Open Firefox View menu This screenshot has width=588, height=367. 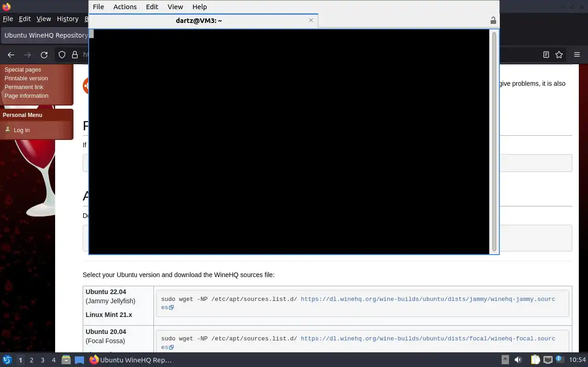(x=44, y=19)
